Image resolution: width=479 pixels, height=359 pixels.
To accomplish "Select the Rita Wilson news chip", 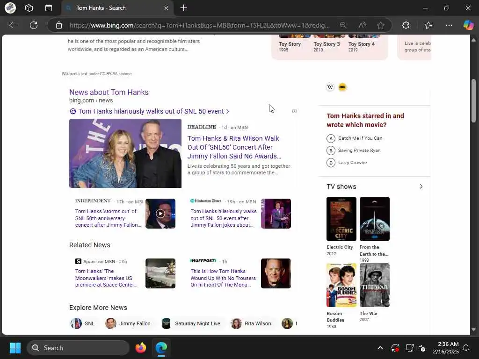I will (251, 323).
